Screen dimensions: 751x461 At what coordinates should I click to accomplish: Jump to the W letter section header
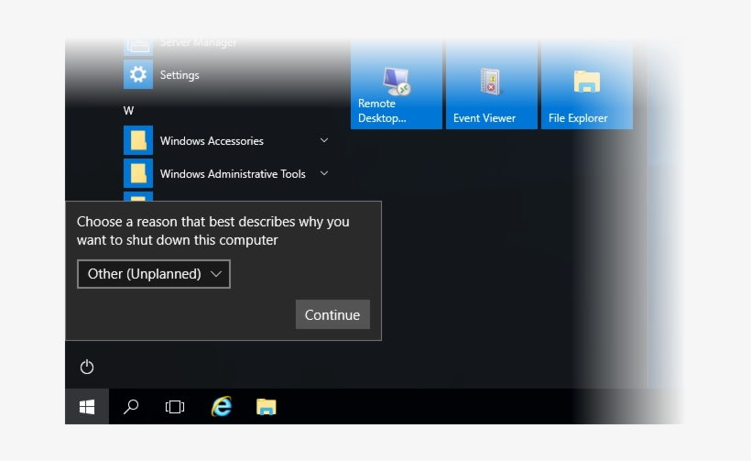(x=128, y=111)
